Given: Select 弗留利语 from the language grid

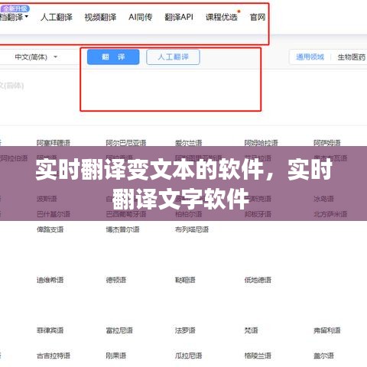Looking at the screenshot, I should (x=327, y=330).
